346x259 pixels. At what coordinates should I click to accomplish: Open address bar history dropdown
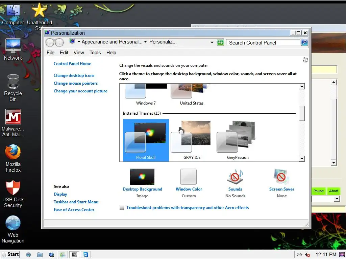(x=212, y=42)
